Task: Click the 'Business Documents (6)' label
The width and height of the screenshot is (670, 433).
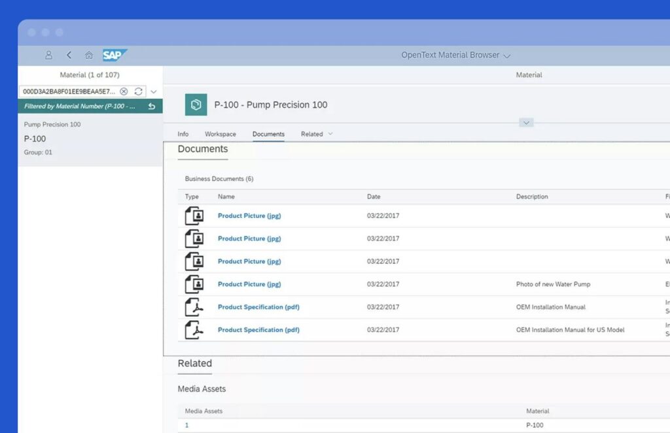Action: tap(219, 179)
